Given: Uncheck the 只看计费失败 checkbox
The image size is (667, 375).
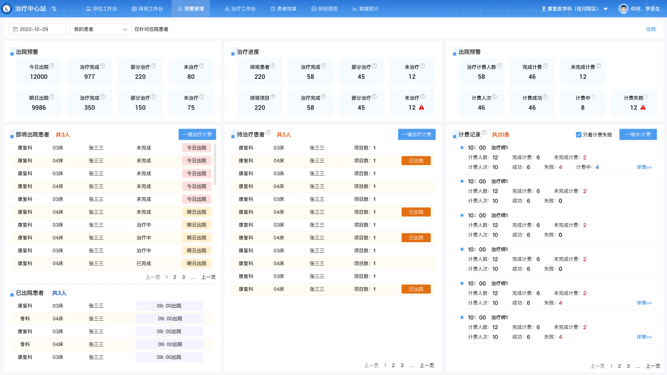Looking at the screenshot, I should tap(578, 134).
